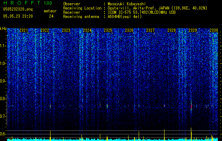Click the 2323 time marker
Viewport: 222px width, 141px height.
tap(66, 30)
